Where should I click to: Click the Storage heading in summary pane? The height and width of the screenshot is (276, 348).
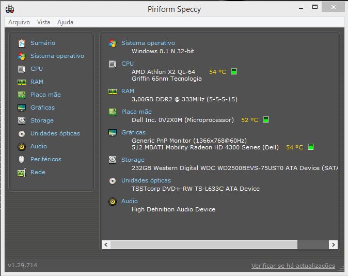133,160
